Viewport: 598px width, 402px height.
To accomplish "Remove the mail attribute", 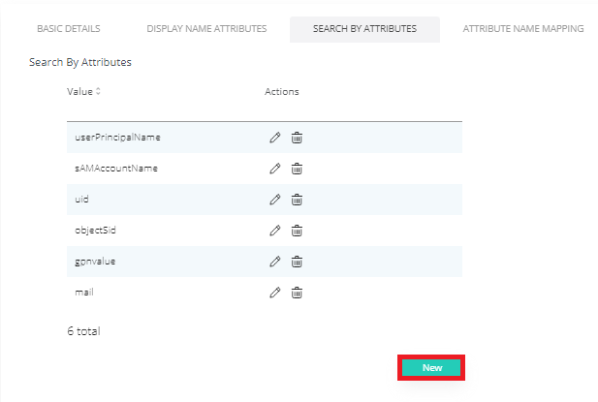I will (298, 292).
